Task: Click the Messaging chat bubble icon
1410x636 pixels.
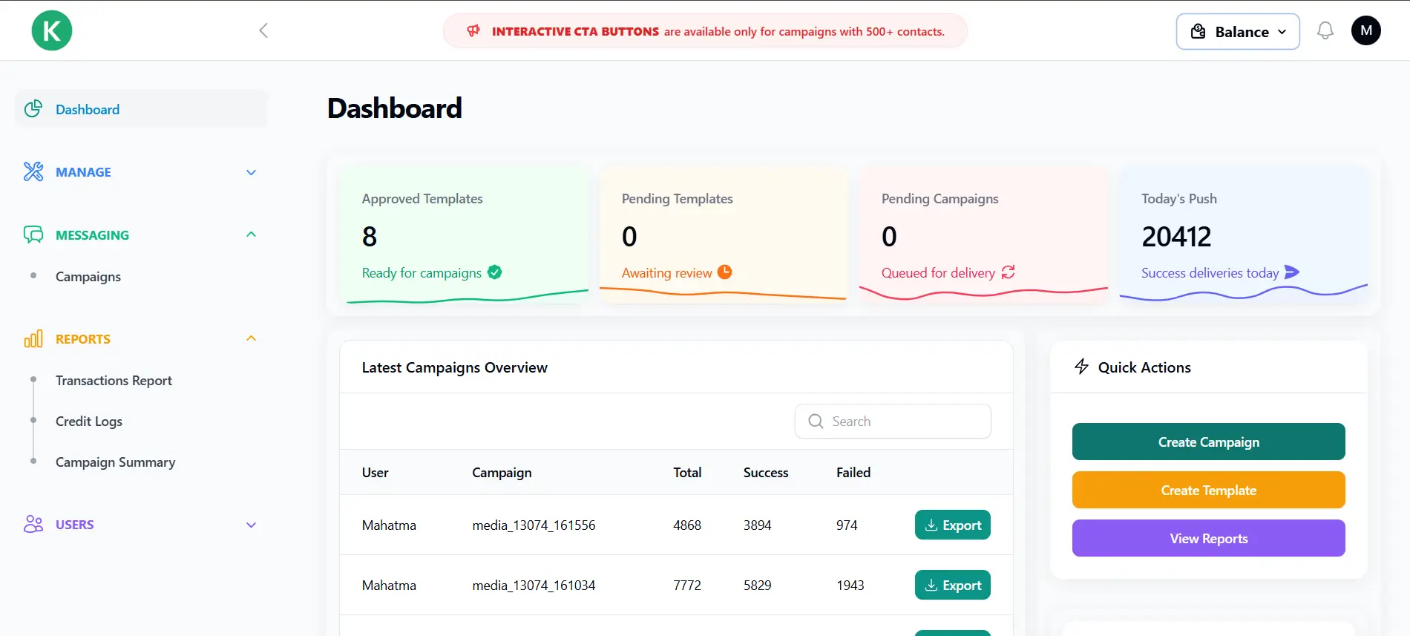Action: (x=33, y=235)
